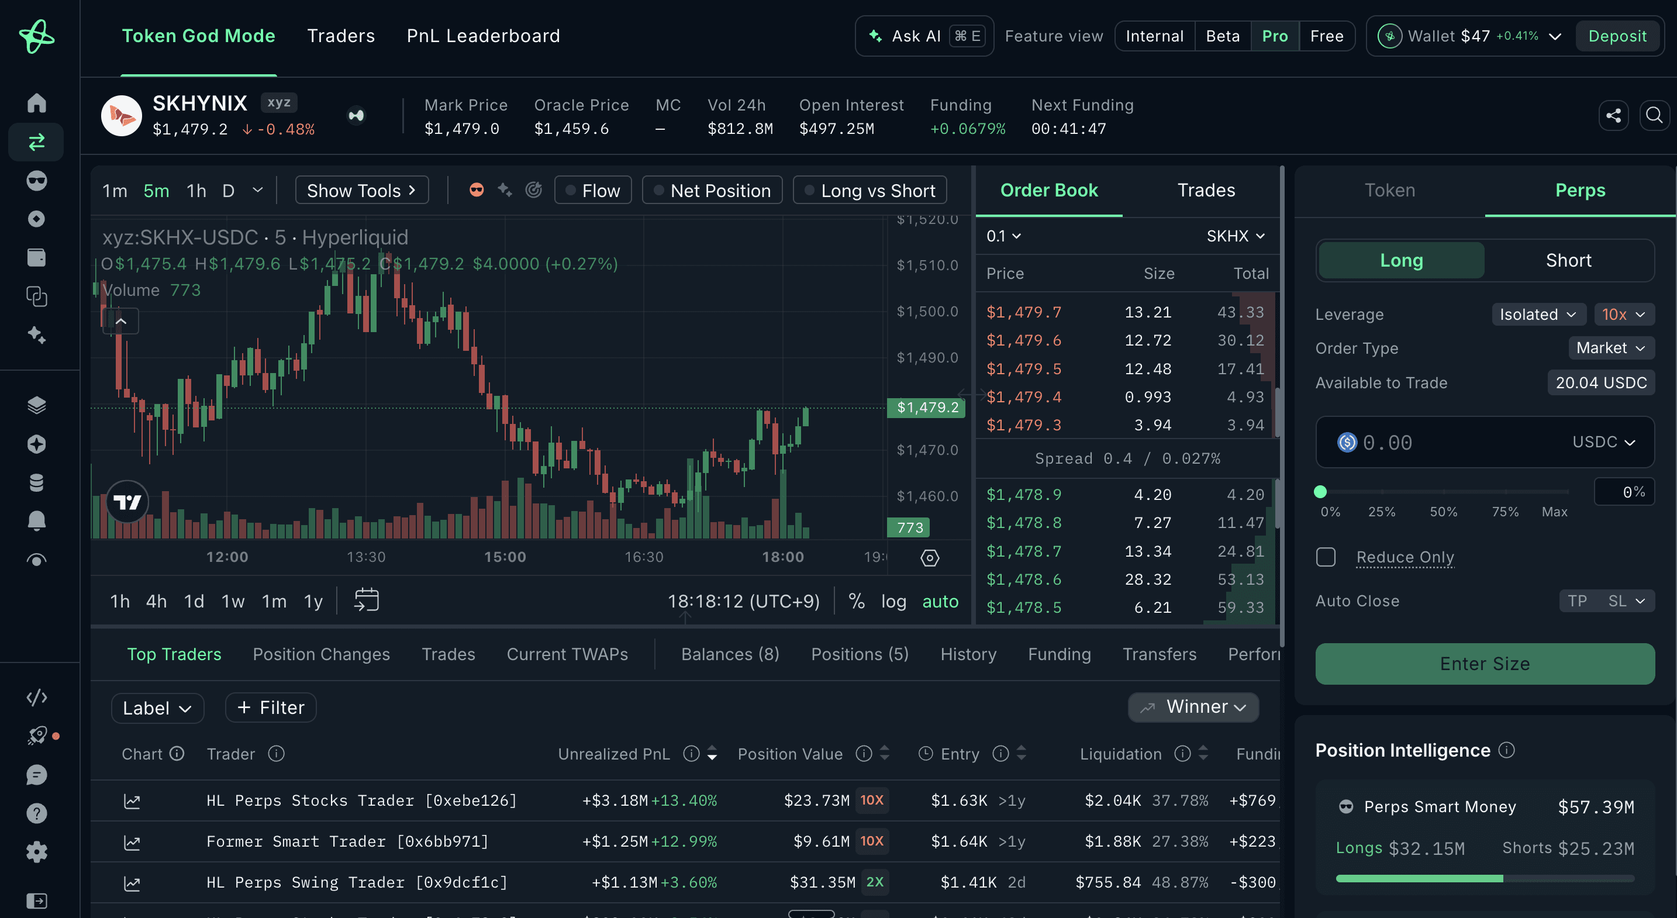Open the stacked layers icon in sidebar
The height and width of the screenshot is (918, 1677).
click(x=36, y=405)
